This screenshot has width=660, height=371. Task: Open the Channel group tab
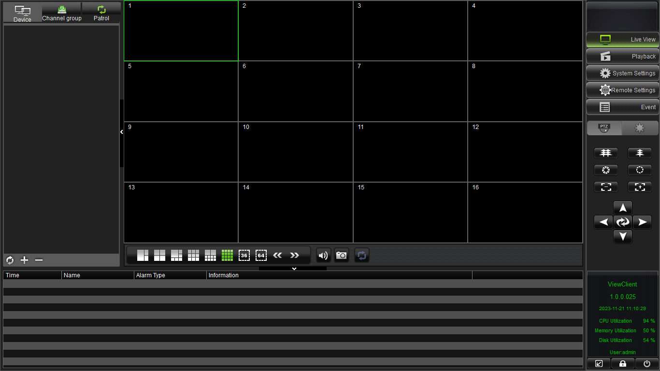(62, 13)
